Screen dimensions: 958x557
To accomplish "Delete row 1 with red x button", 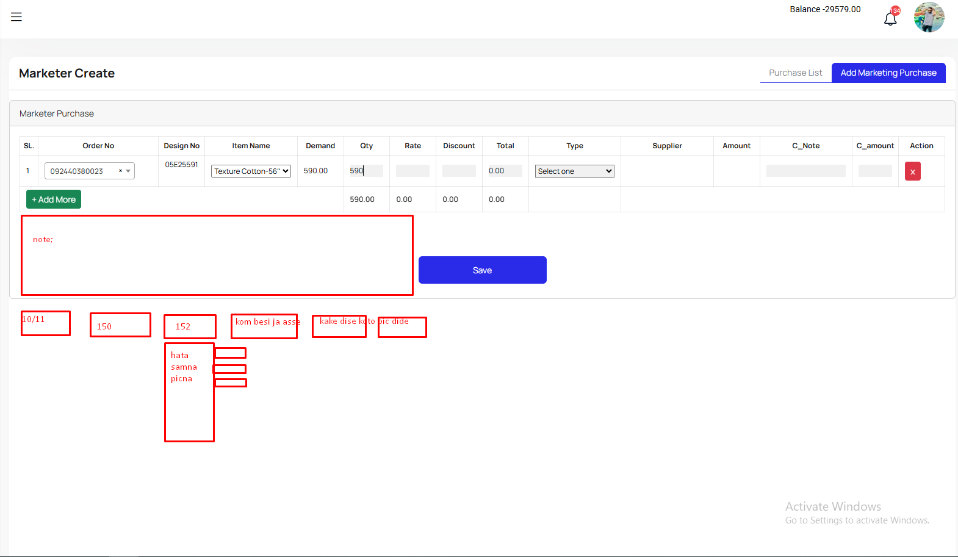I will click(912, 171).
